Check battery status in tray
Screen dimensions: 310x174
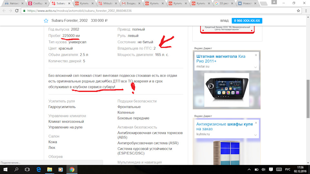(256, 169)
